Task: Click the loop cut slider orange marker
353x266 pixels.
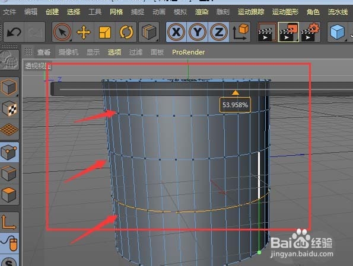Action: coord(236,92)
